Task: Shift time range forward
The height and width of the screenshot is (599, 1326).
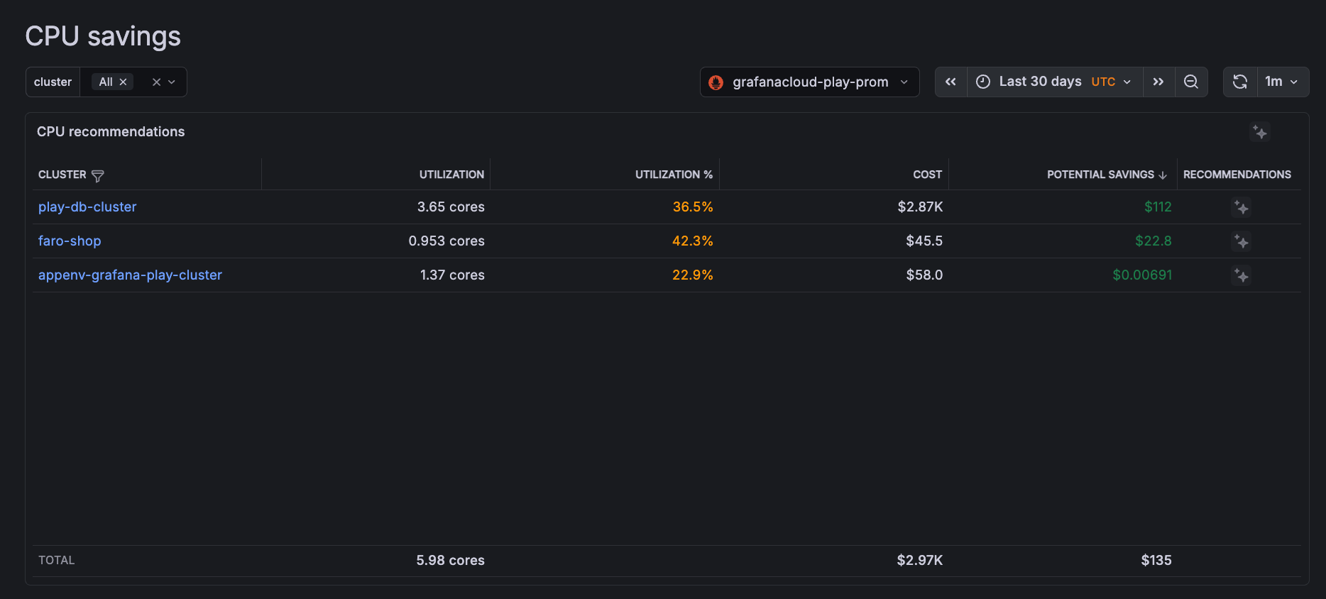Action: pos(1158,82)
